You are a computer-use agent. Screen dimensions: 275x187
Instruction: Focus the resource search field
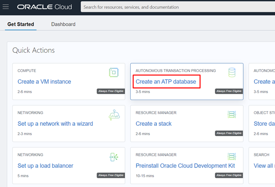pyautogui.click(x=178, y=7)
